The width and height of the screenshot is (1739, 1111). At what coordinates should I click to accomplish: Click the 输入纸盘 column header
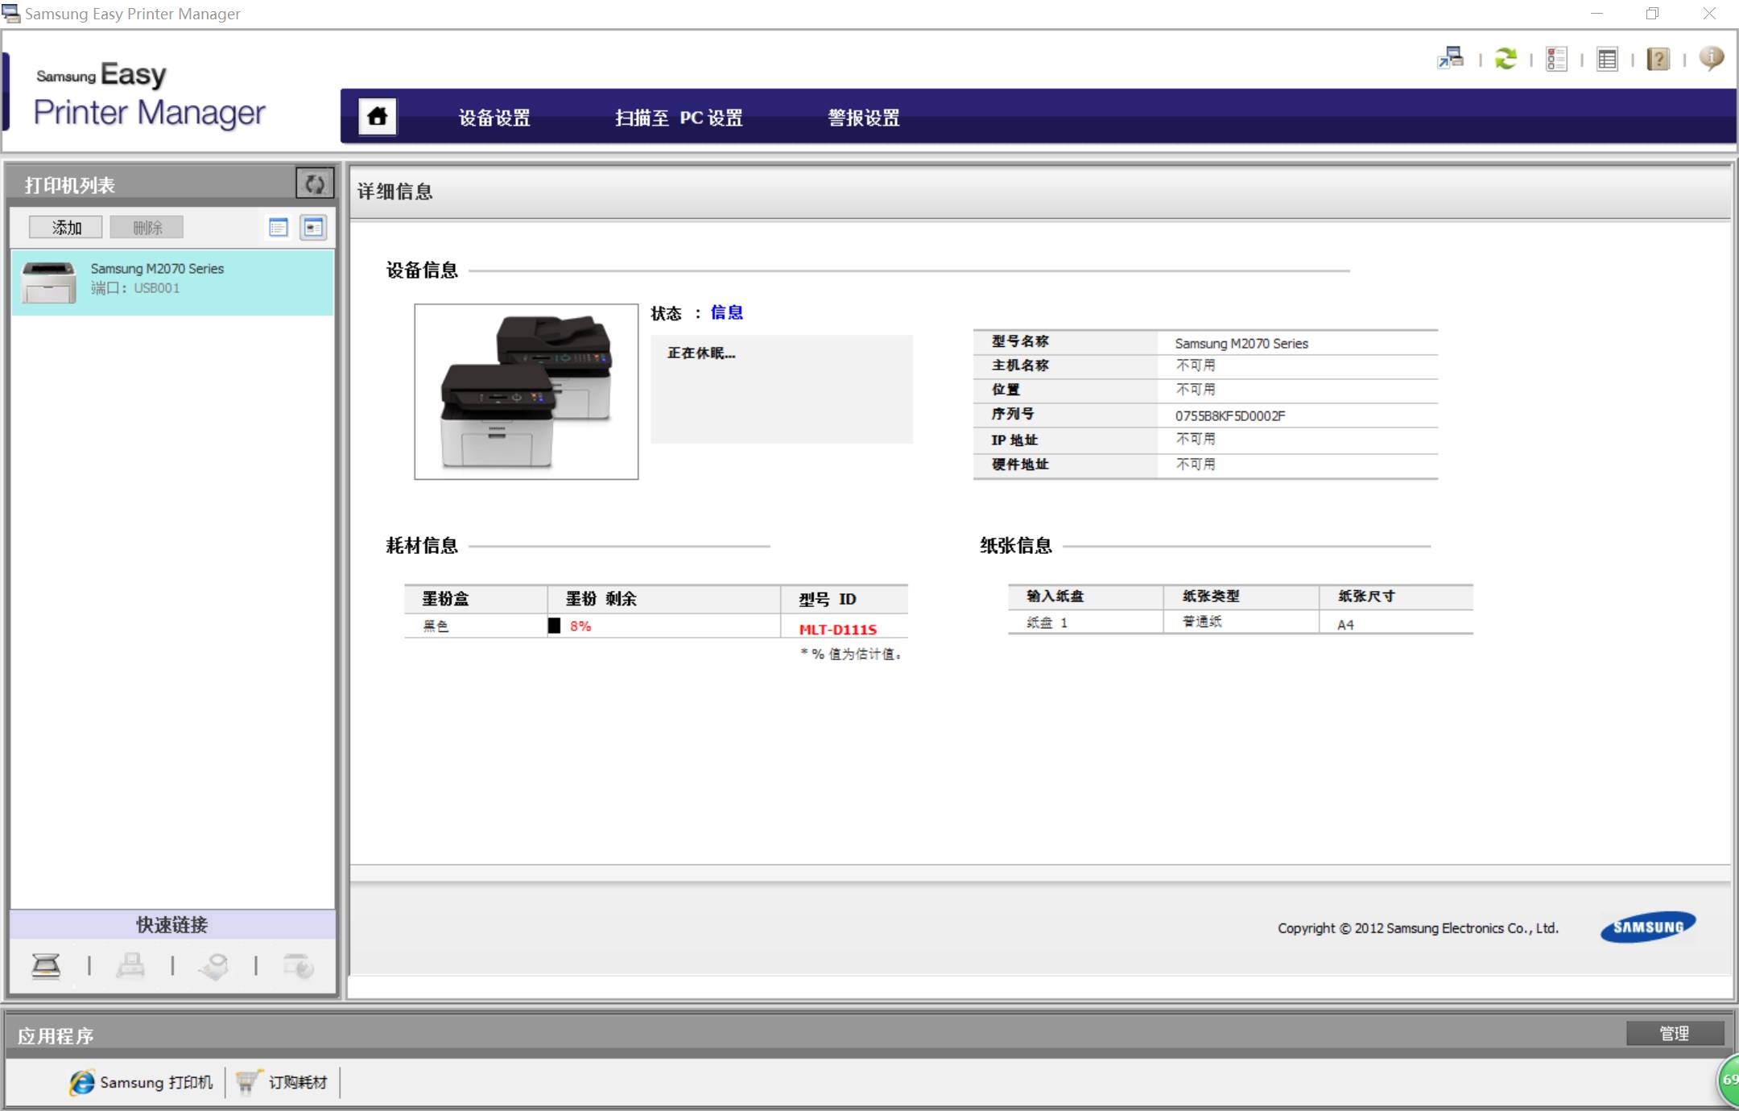(x=1055, y=596)
